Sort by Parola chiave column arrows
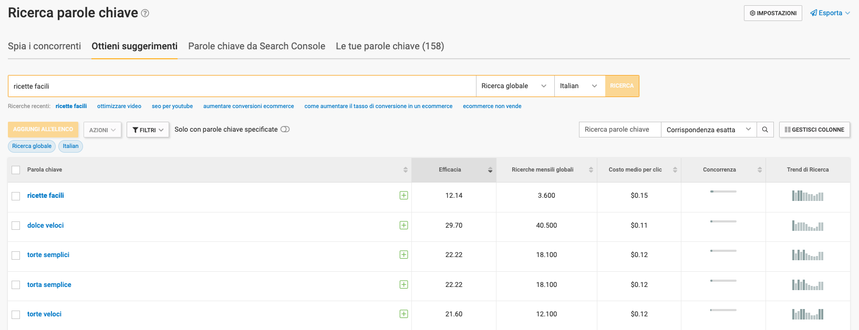 (x=405, y=170)
